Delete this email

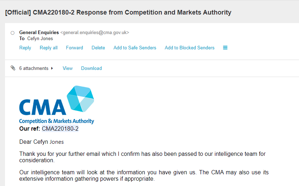(x=98, y=48)
